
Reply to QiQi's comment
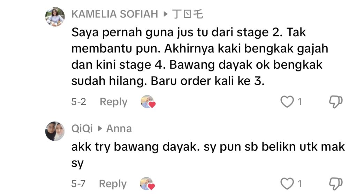tap(113, 184)
